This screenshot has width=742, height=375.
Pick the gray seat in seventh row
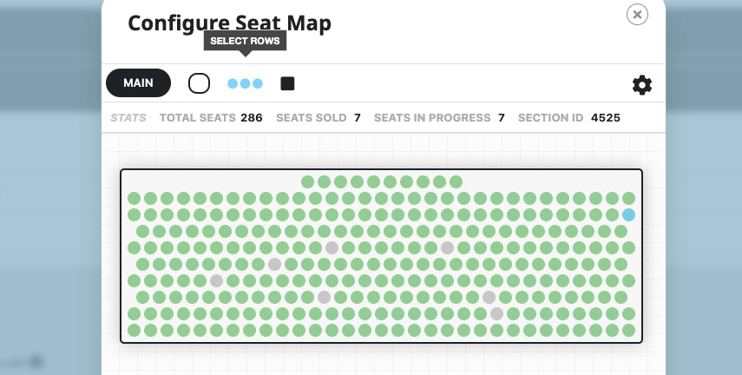coord(216,280)
